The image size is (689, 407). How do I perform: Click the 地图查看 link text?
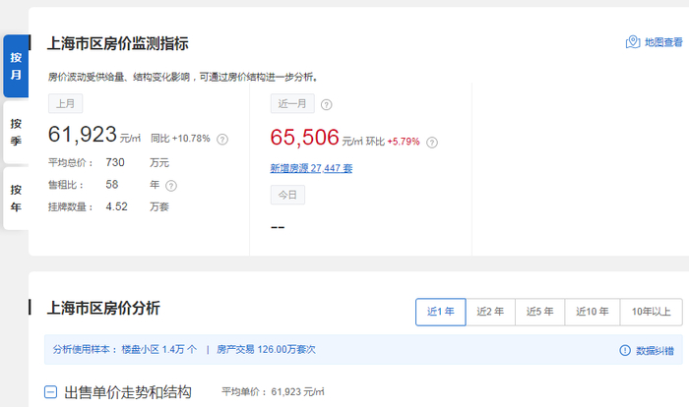click(663, 42)
